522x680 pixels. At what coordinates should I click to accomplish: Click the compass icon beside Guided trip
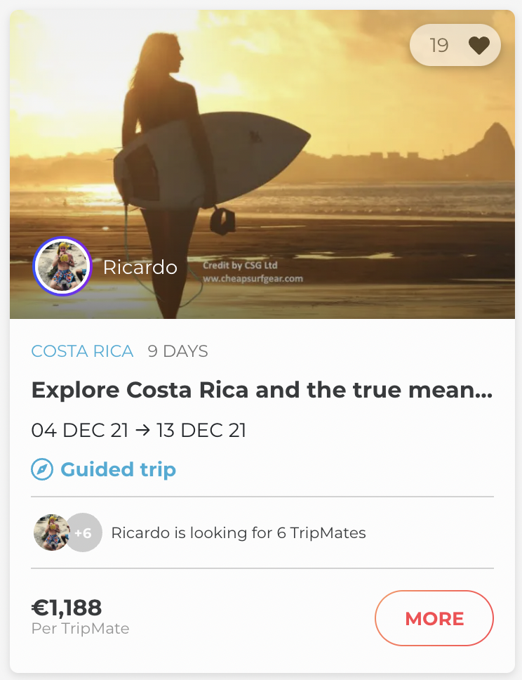(x=42, y=469)
